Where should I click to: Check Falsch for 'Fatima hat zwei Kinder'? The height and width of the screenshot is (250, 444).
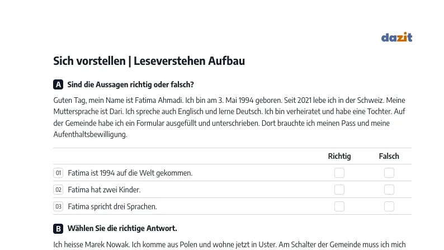pyautogui.click(x=389, y=190)
